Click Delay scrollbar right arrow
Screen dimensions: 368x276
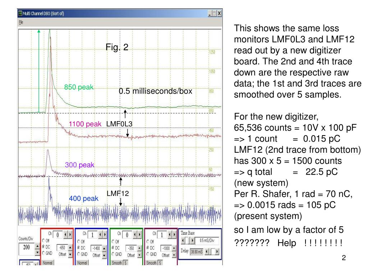(217, 252)
